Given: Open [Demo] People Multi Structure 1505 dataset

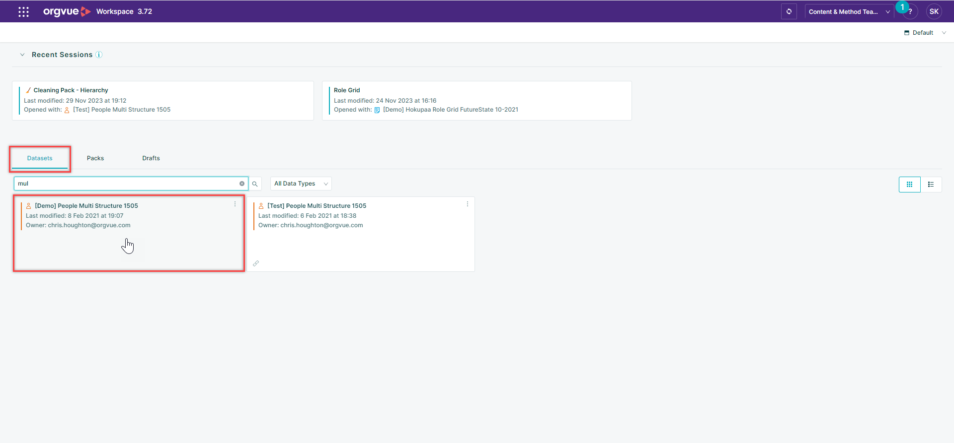Looking at the screenshot, I should click(129, 234).
